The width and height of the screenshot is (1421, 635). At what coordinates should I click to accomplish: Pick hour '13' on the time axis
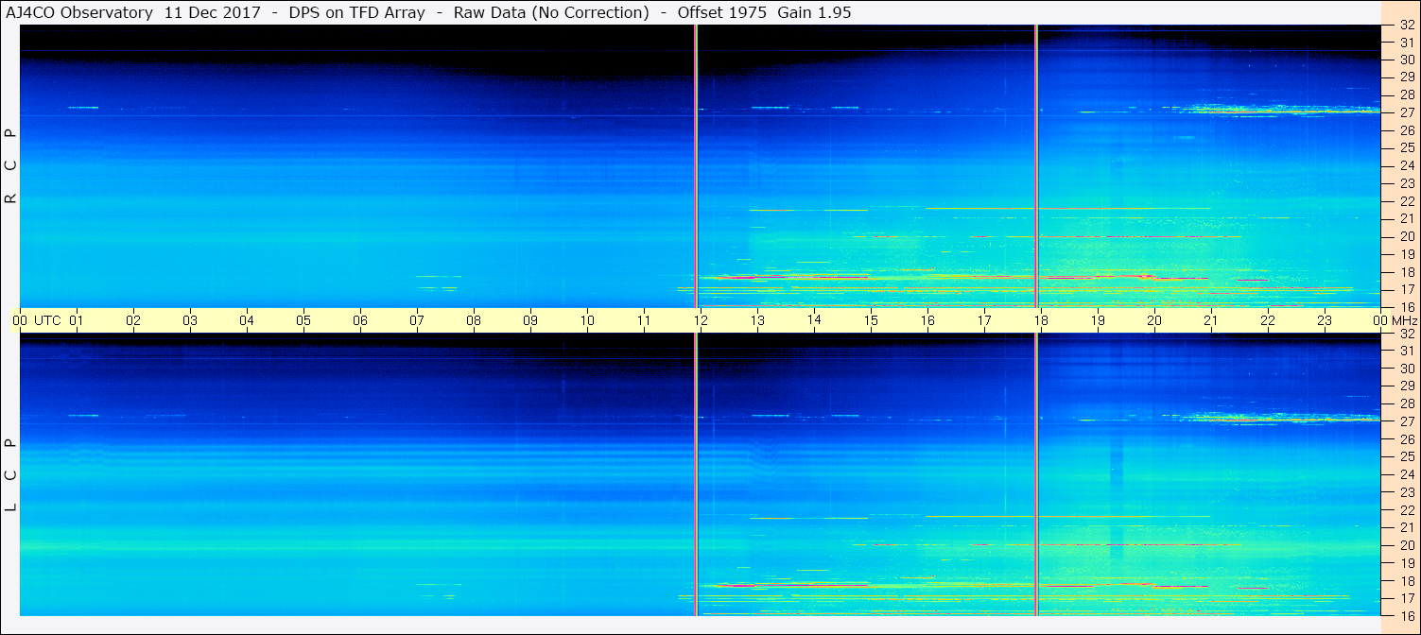click(x=757, y=320)
